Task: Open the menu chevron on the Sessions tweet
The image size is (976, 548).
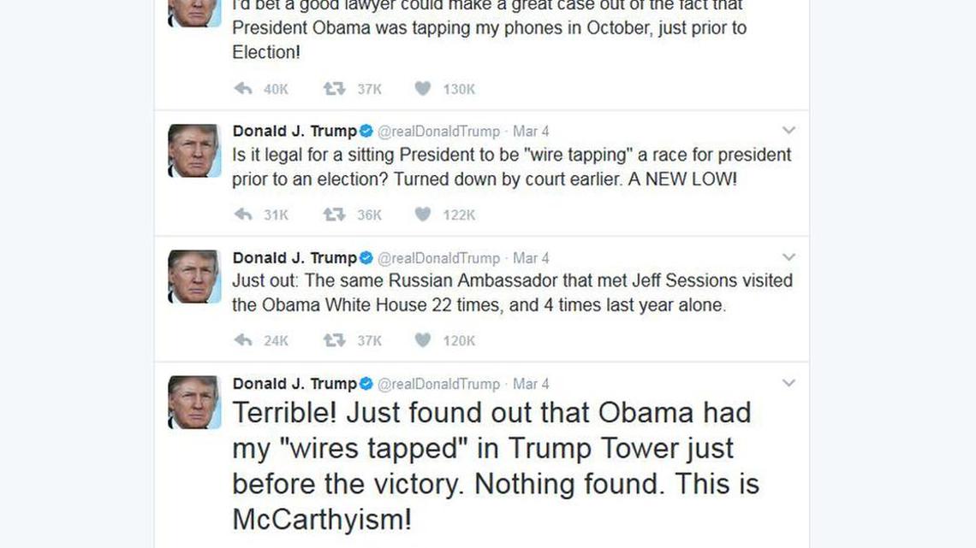Action: (789, 257)
